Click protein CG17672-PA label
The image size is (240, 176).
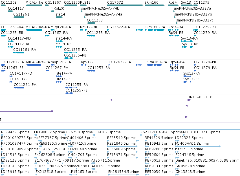[120, 62]
